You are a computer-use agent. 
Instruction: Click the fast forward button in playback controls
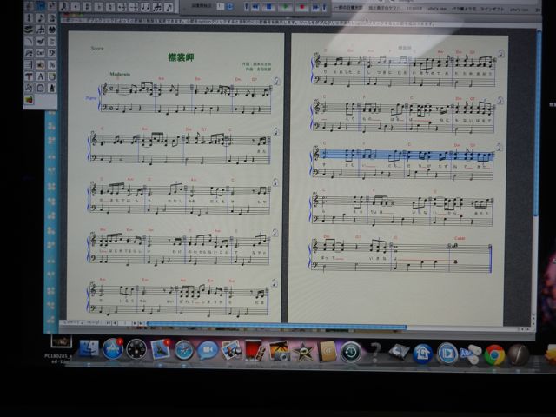[315, 6]
